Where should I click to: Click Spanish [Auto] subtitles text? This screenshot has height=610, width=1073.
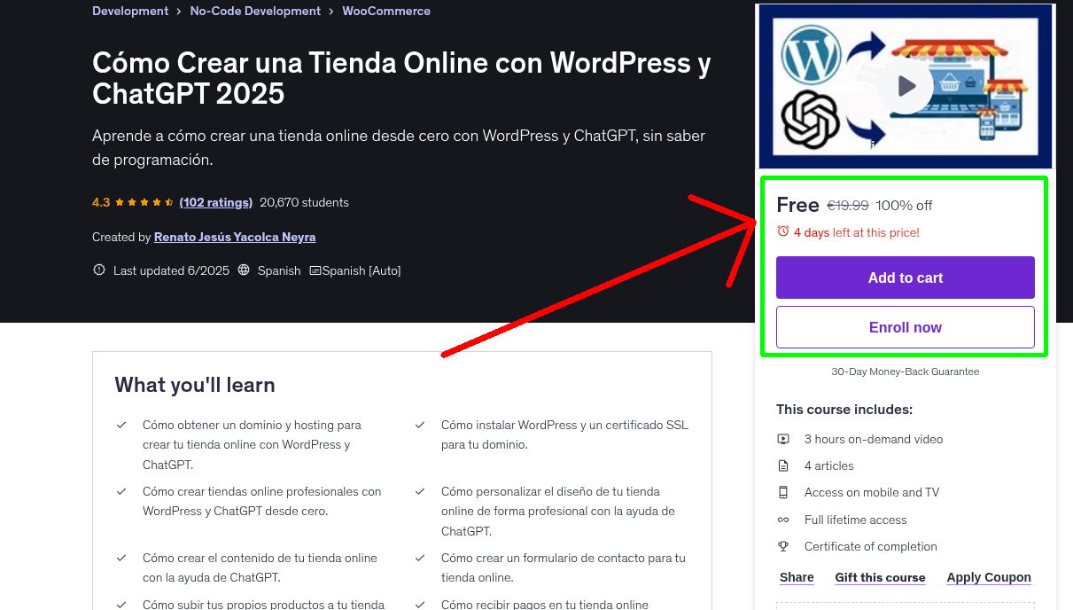coord(362,270)
